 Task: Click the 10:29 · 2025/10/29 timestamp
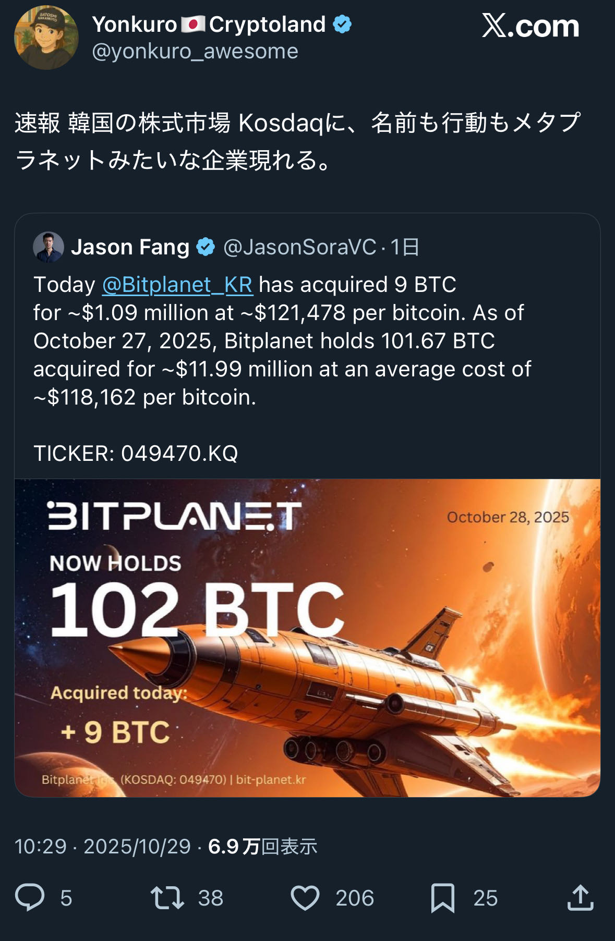point(103,846)
